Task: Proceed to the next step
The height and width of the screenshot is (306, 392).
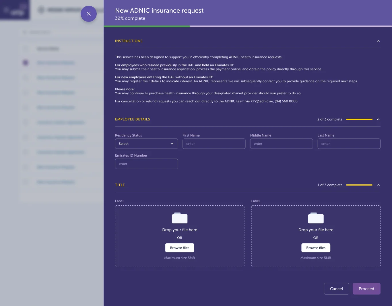Action: coord(366,289)
